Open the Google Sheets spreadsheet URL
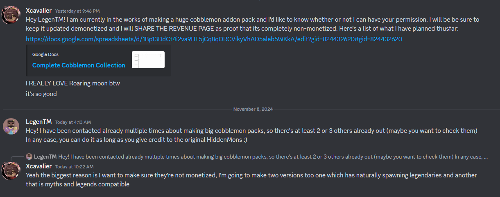Viewport: 500px width, 197px height. [x=214, y=39]
